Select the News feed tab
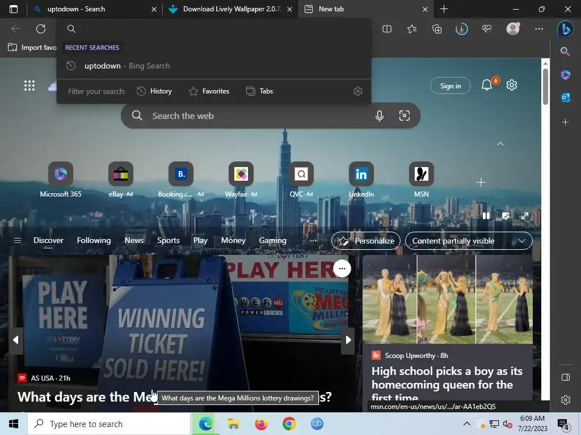 pyautogui.click(x=134, y=240)
